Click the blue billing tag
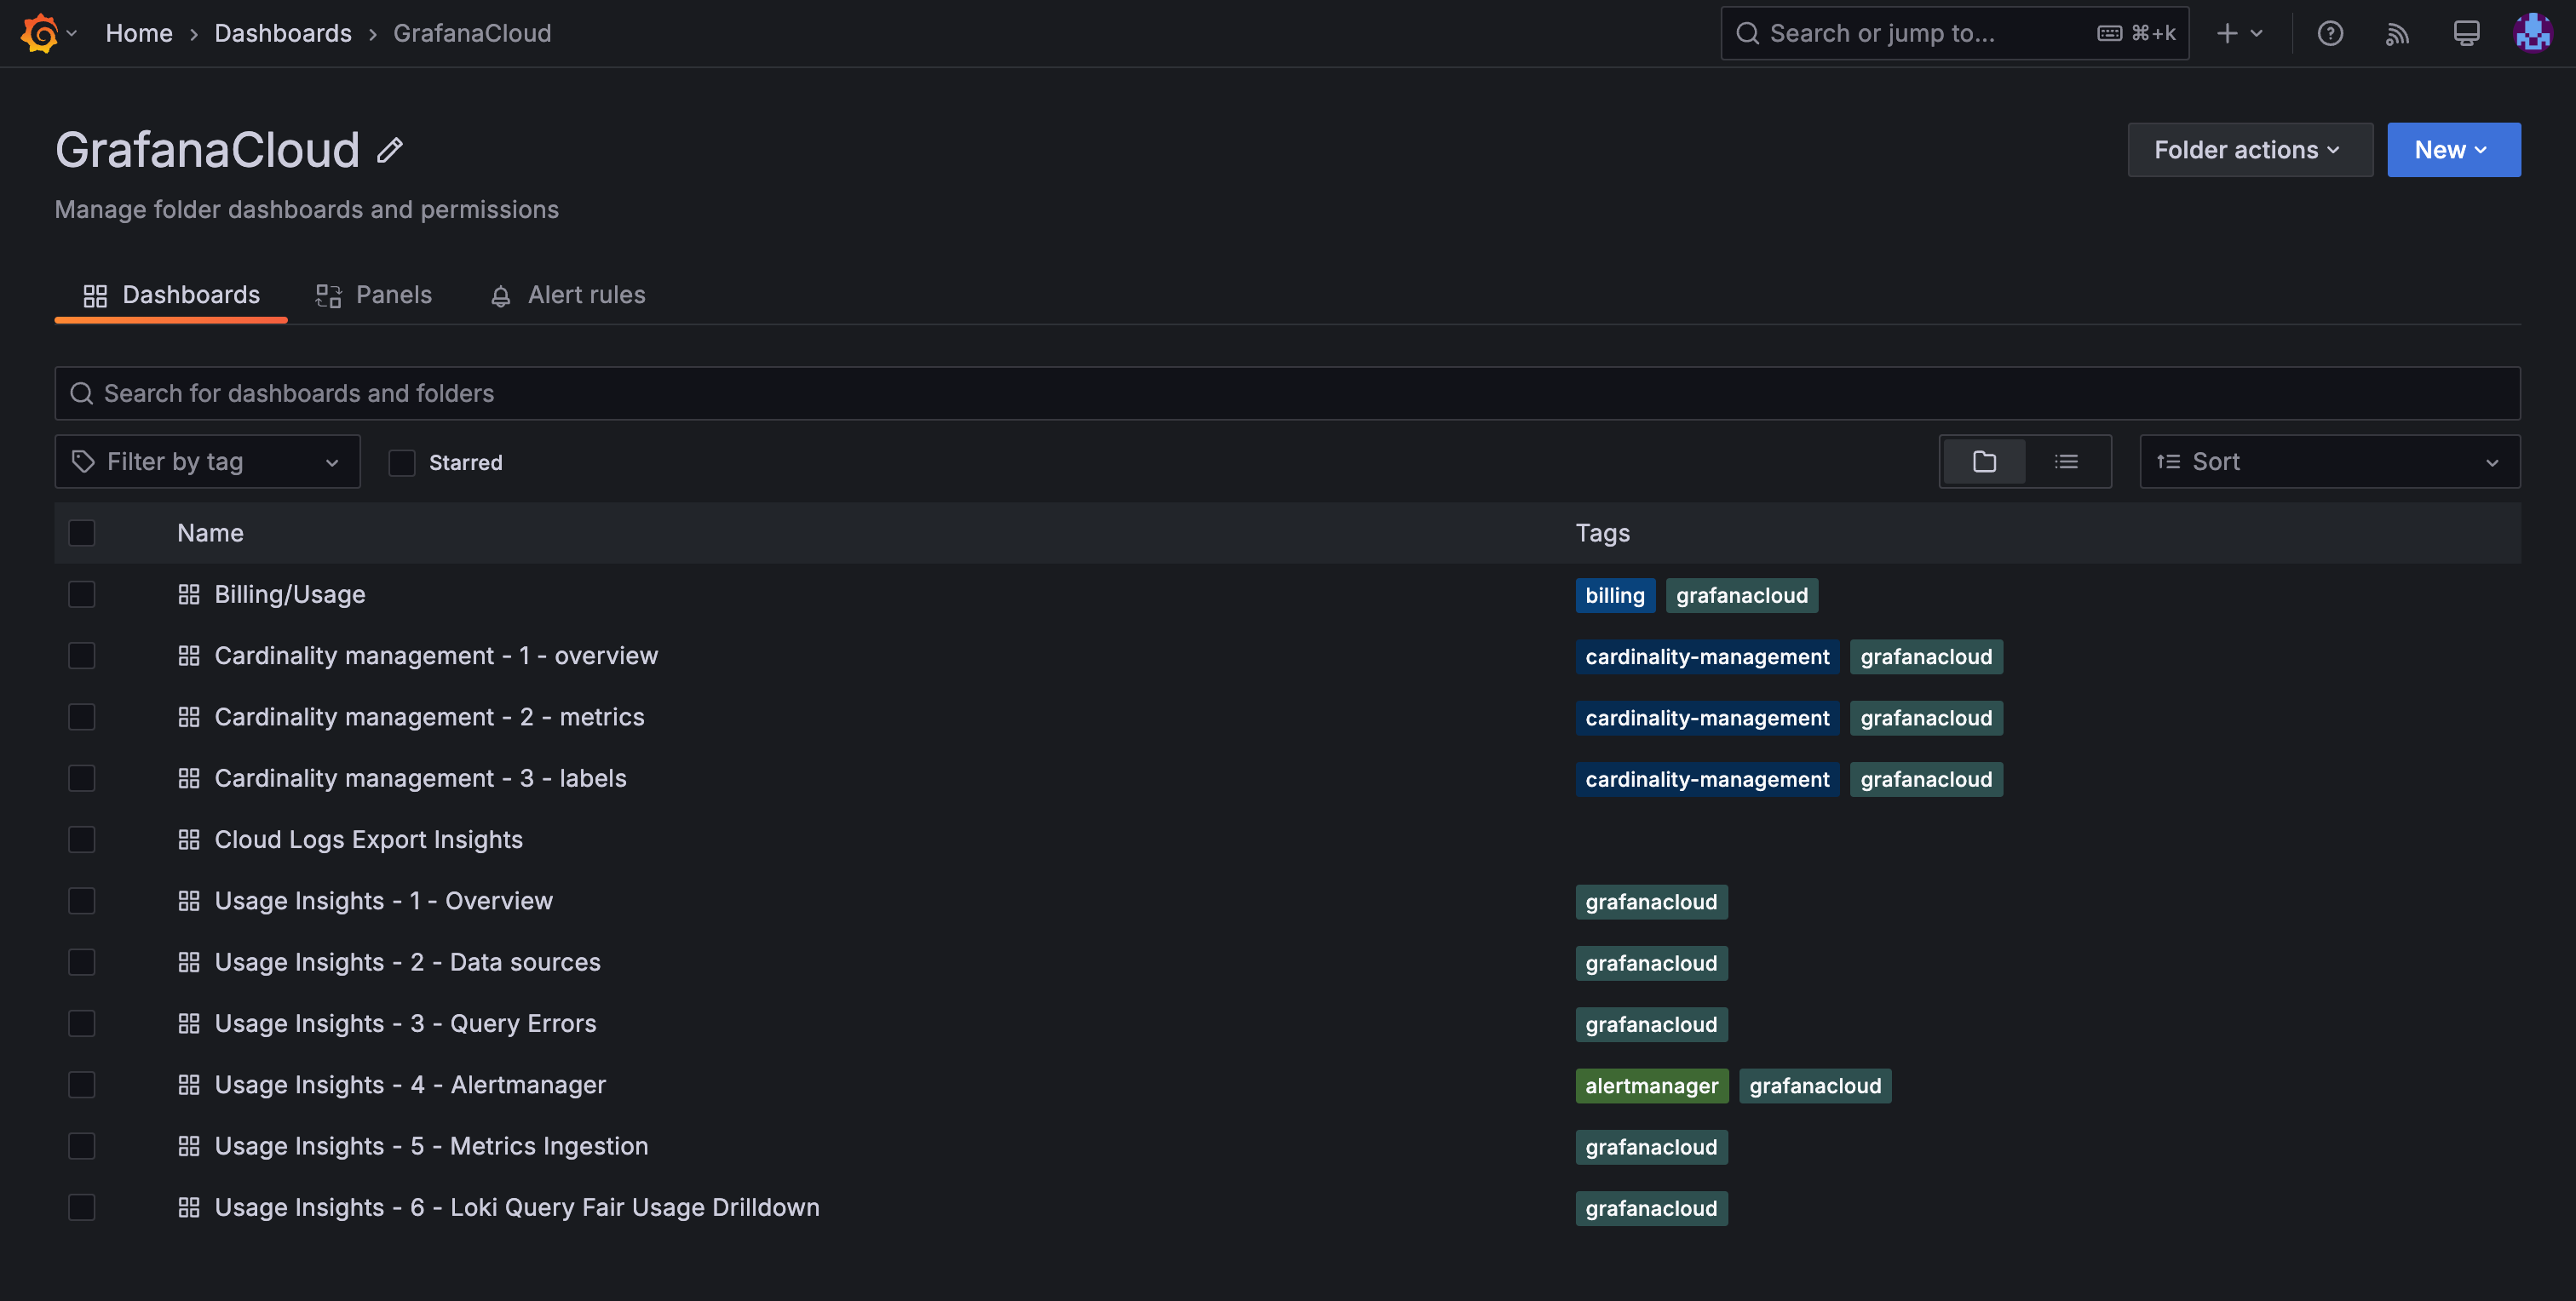 tap(1615, 595)
